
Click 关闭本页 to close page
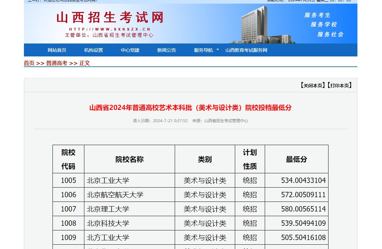312,85
